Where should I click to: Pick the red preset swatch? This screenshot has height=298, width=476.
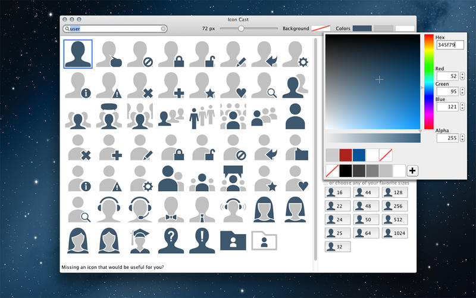click(346, 155)
